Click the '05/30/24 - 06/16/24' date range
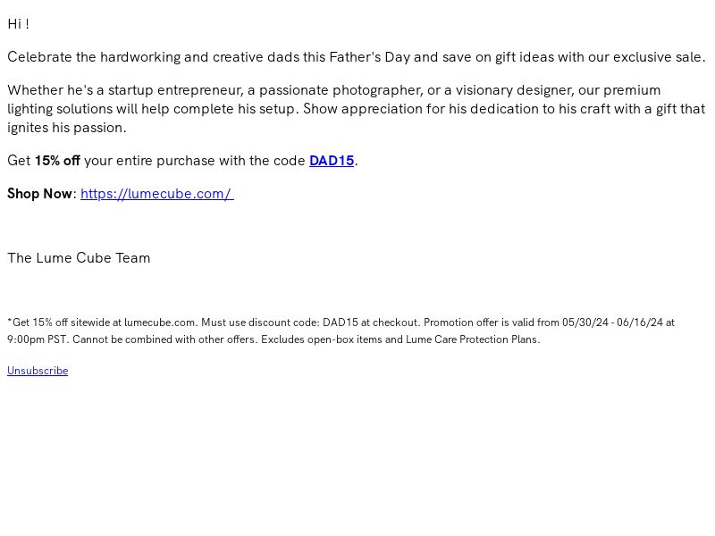Viewport: 715px width, 536px height. [612, 322]
